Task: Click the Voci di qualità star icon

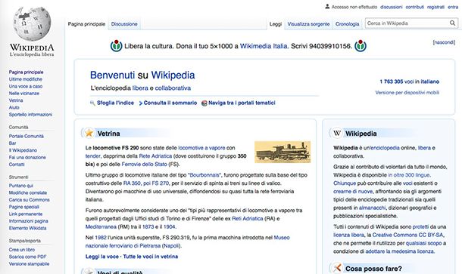Action: [89, 271]
